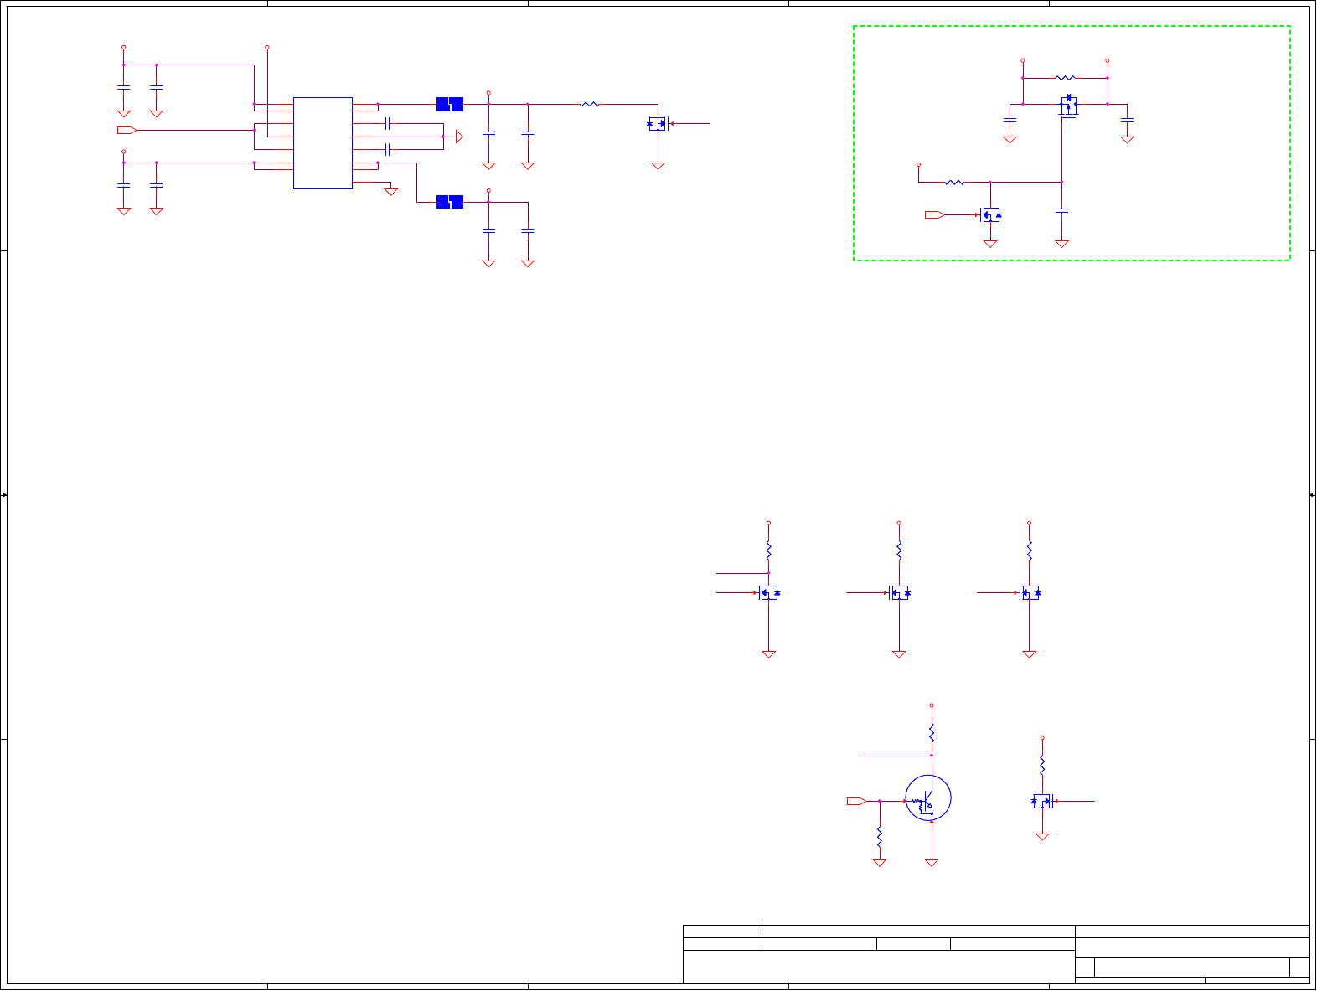This screenshot has width=1317, height=991.
Task: Select the MOSFET driven by the dashed-box port
Action: (990, 215)
